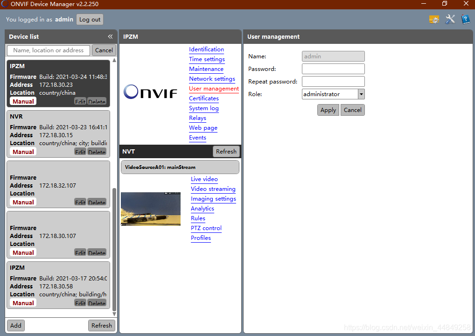Click Manual tag on the NVR device
The height and width of the screenshot is (336, 475).
tap(23, 152)
